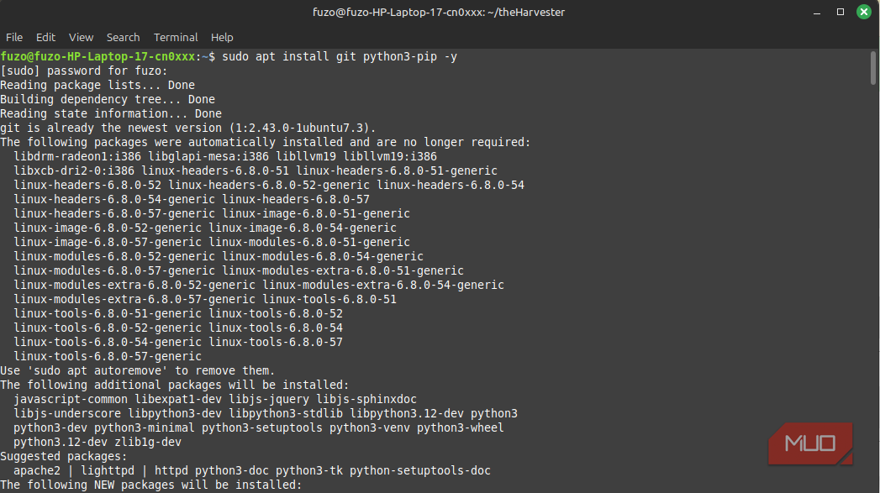The height and width of the screenshot is (493, 880).
Task: Click the window title showing ~/theHarvester
Action: pos(438,12)
